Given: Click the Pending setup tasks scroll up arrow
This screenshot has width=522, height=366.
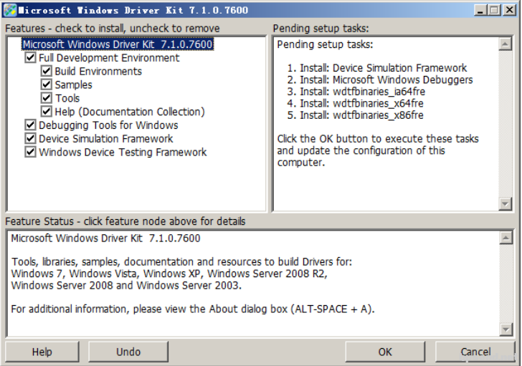Looking at the screenshot, I should (x=506, y=44).
